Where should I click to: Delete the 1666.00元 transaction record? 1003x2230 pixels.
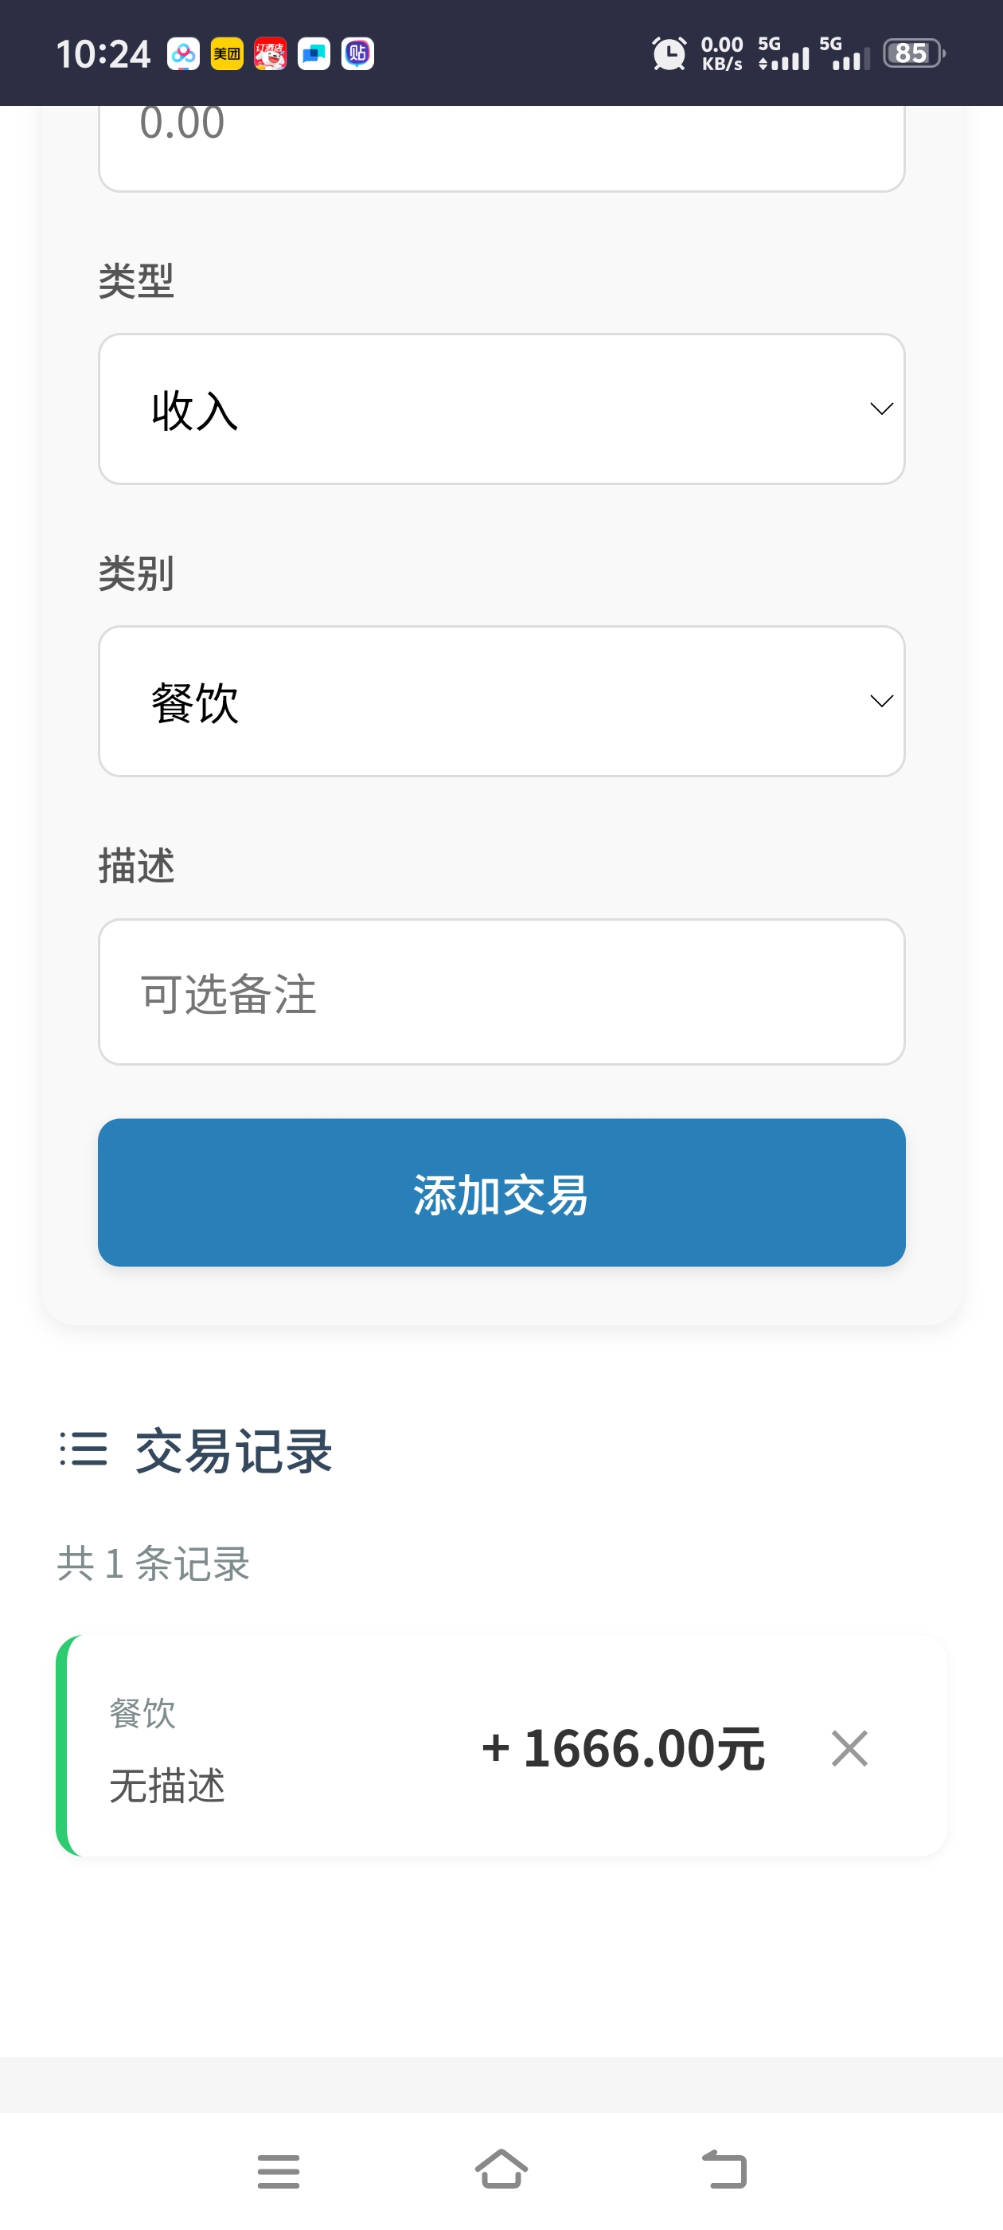coord(849,1748)
